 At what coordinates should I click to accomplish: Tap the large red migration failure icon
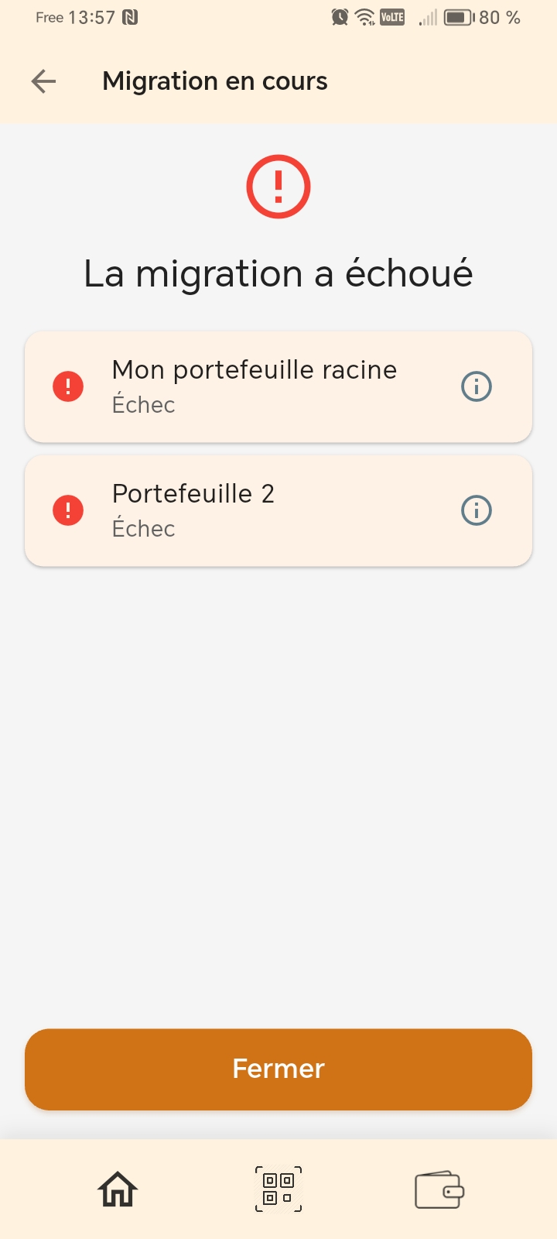278,187
